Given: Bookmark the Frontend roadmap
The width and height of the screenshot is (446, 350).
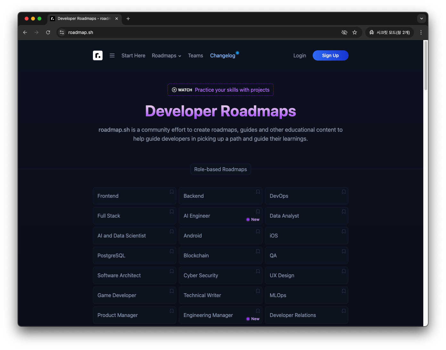Looking at the screenshot, I should (172, 192).
